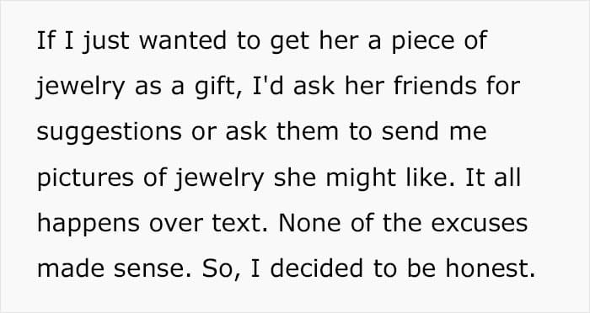
Task: Click the word "excuses"
Action: [x=479, y=223]
